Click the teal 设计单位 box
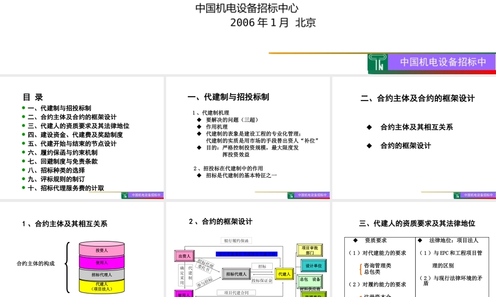Screen dimensions: 496x297 point(313,265)
